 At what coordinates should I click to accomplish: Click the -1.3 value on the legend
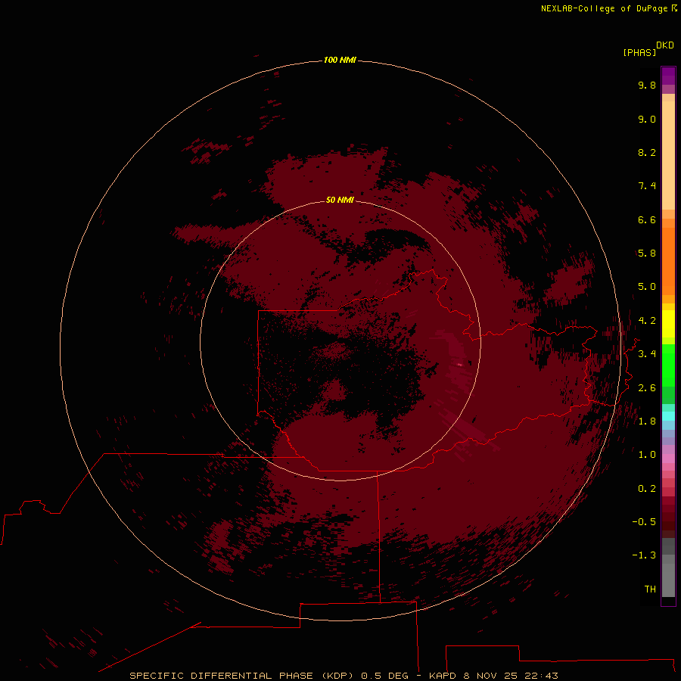[x=644, y=555]
